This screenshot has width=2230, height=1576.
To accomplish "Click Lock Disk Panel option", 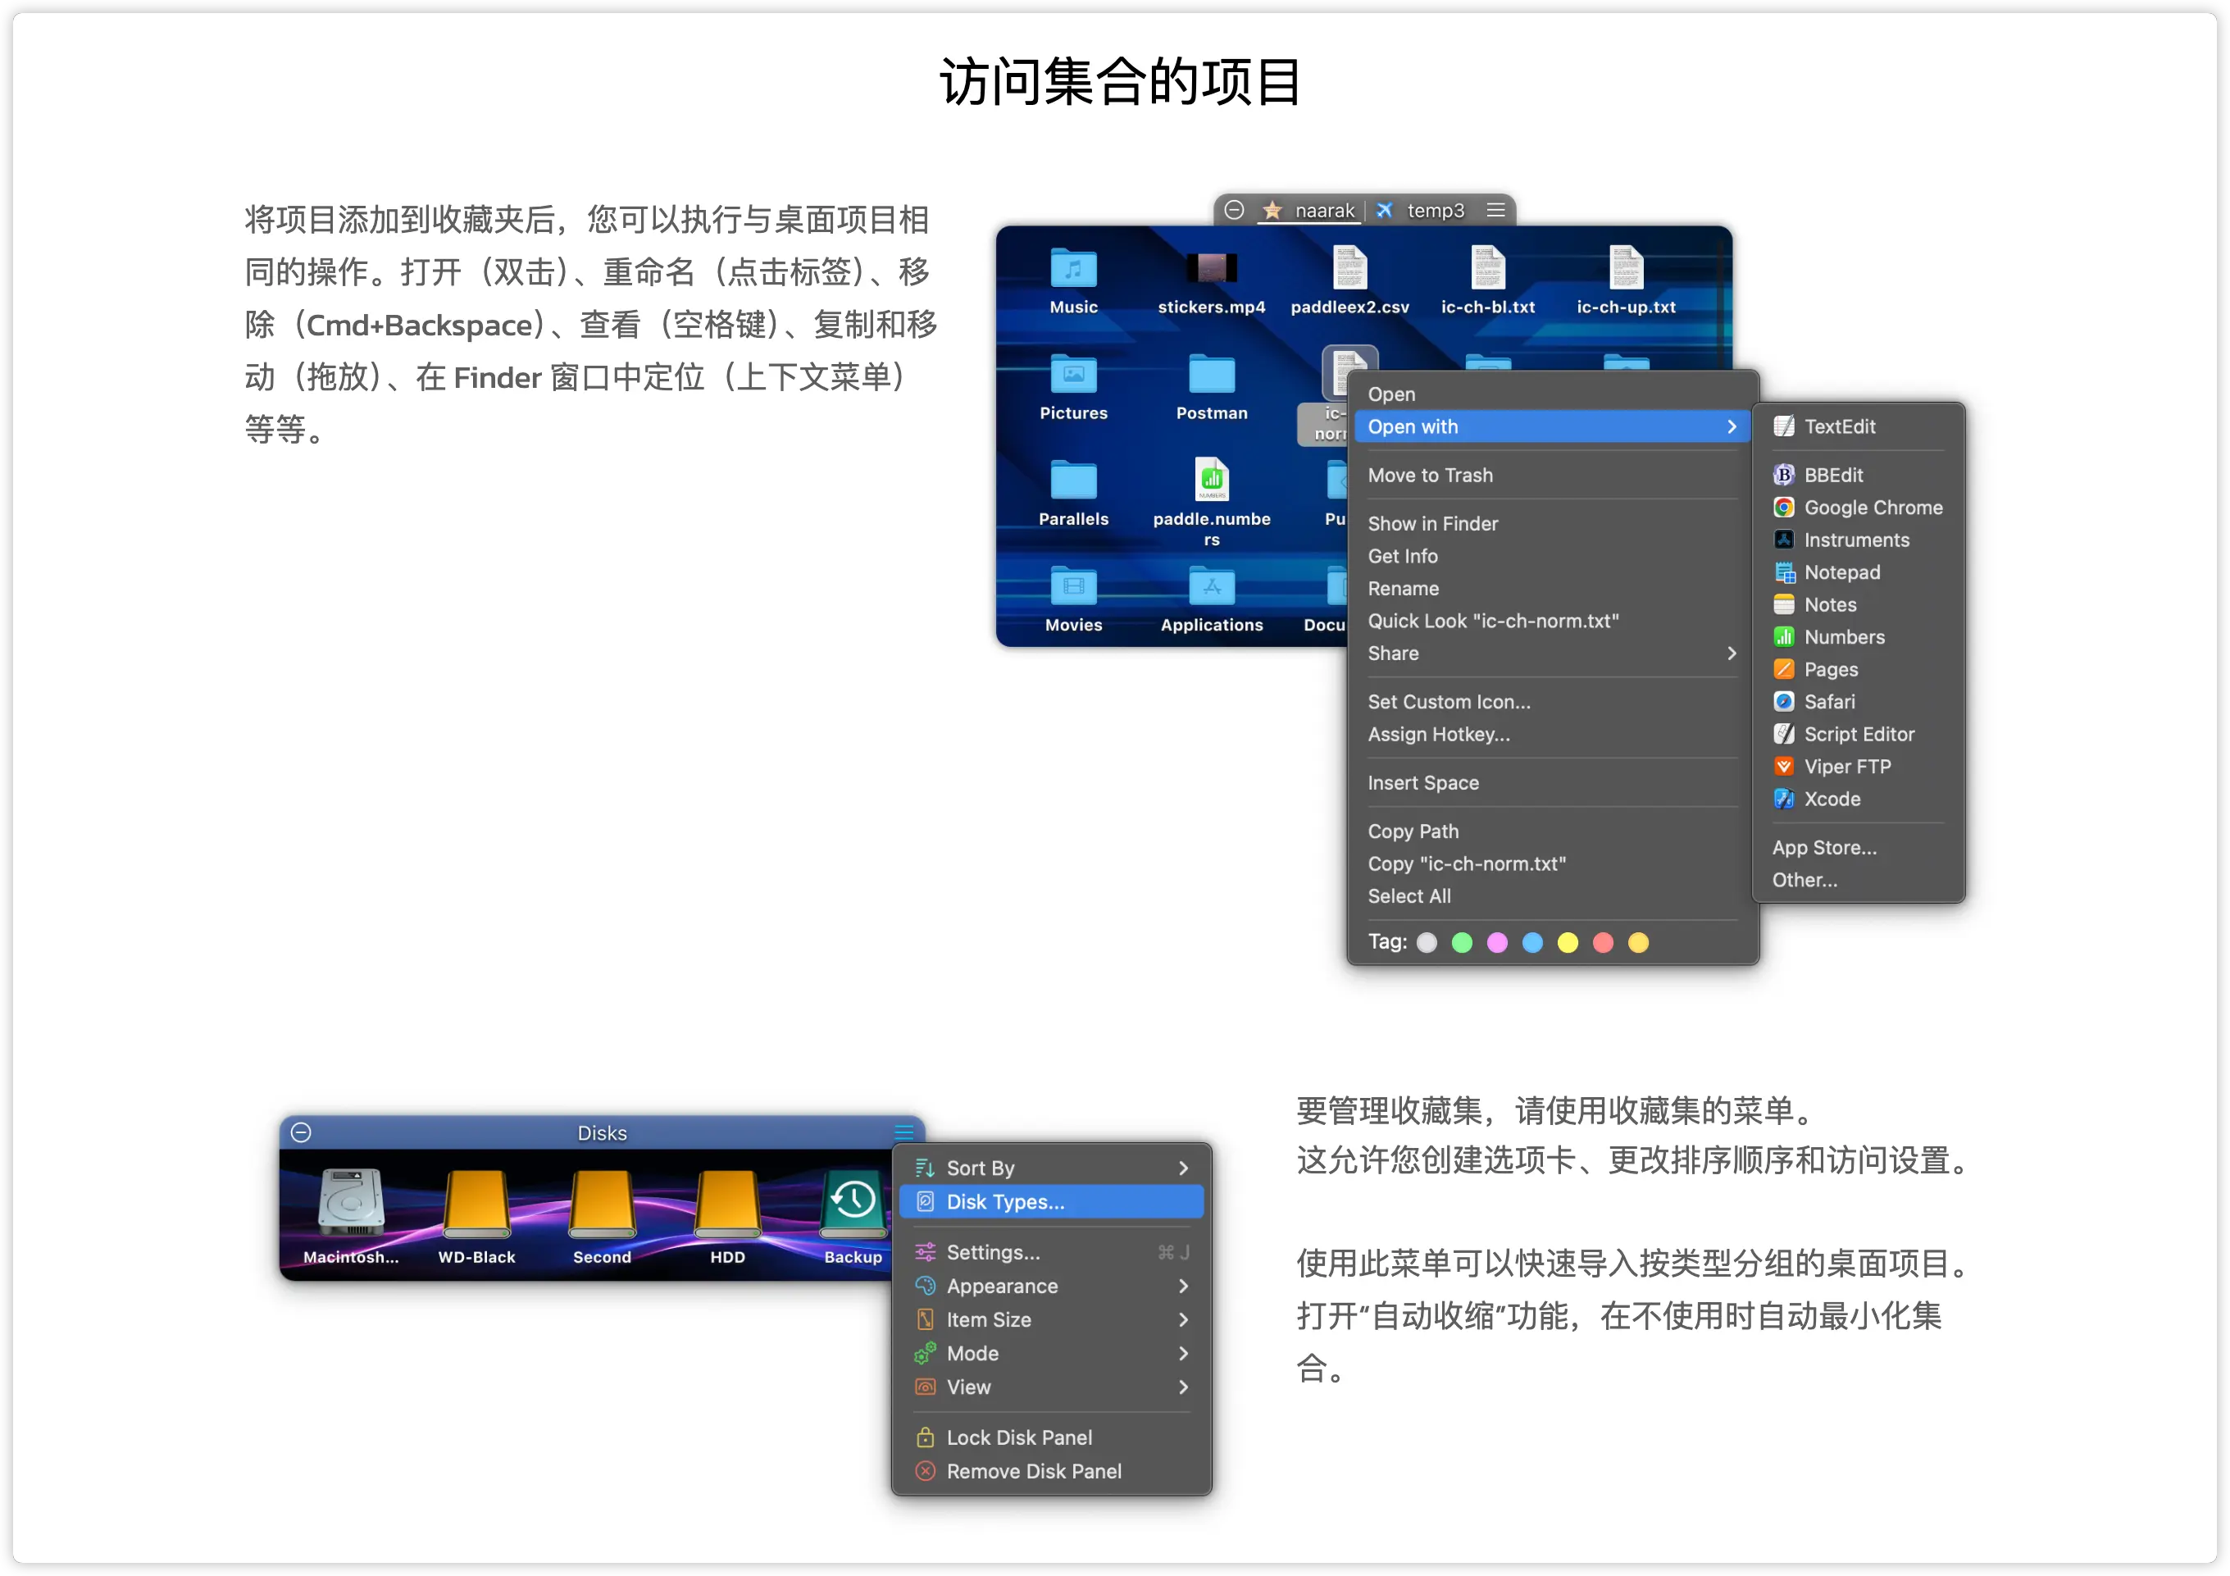I will coord(1018,1437).
